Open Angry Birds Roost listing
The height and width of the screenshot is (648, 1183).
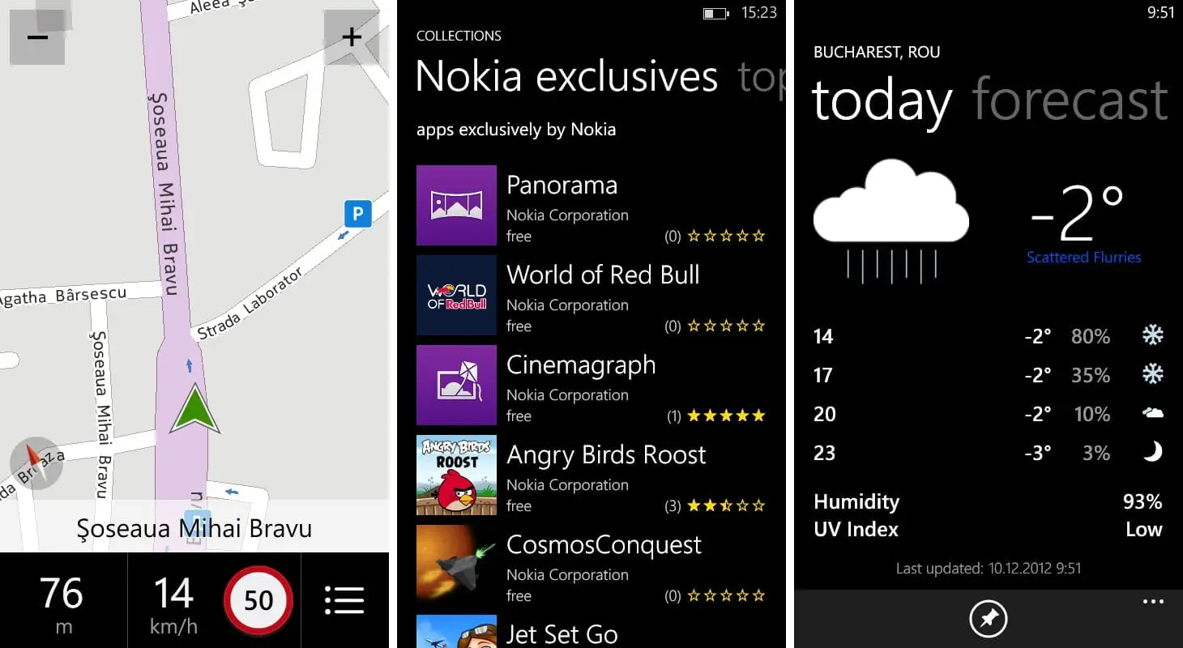(605, 455)
